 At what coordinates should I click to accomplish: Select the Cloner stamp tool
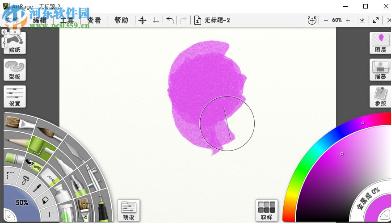(x=25, y=180)
